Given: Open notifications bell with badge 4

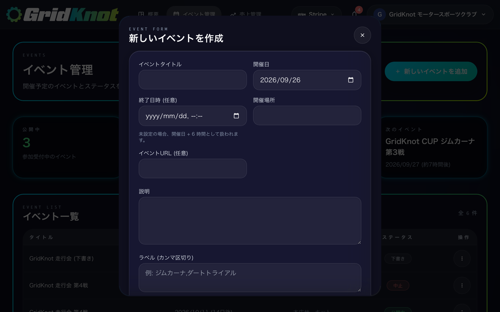Looking at the screenshot, I should (354, 14).
